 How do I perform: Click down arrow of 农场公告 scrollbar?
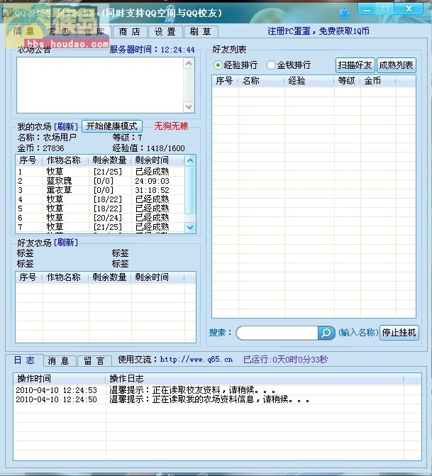point(189,107)
